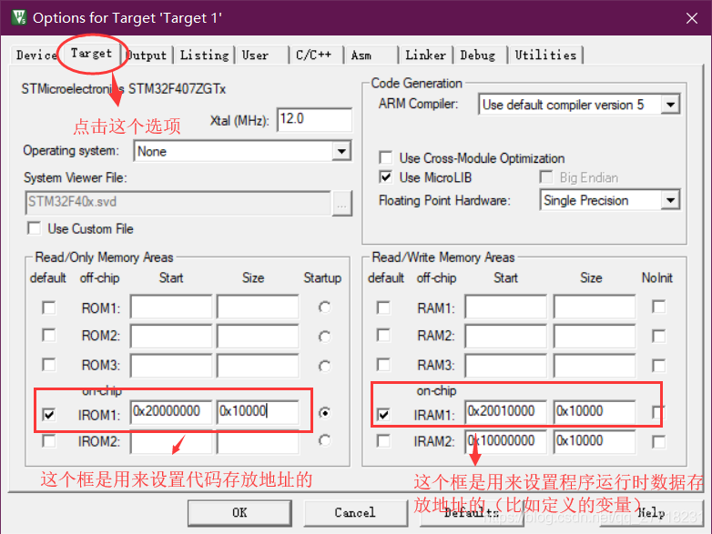
Task: Edit IRAM2 Start address 0x10000000
Action: (x=506, y=442)
